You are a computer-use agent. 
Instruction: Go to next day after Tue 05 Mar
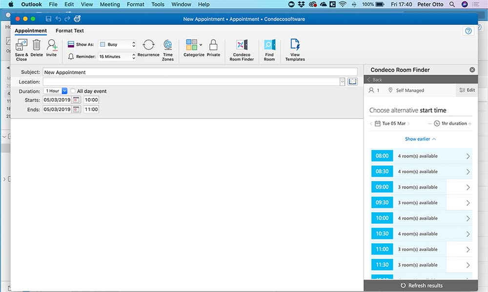tap(408, 124)
